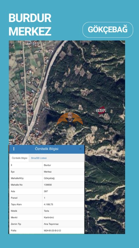The height and width of the screenshot is (248, 139).
Task: Close the Öznitelik Bilgisi panel
Action: pos(80,149)
